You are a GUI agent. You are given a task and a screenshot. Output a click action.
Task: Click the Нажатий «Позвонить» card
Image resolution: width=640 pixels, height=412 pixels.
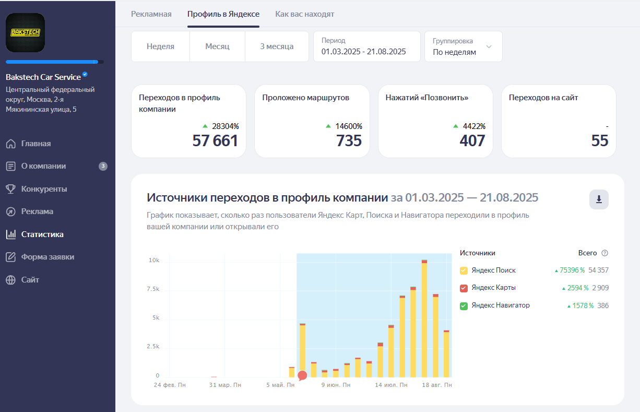click(435, 121)
